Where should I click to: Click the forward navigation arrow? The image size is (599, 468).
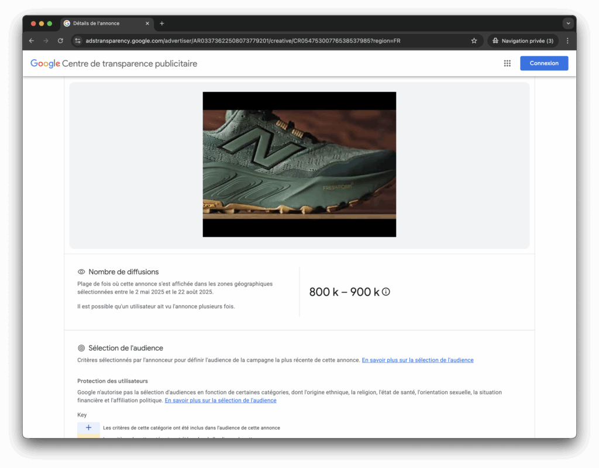coord(46,40)
